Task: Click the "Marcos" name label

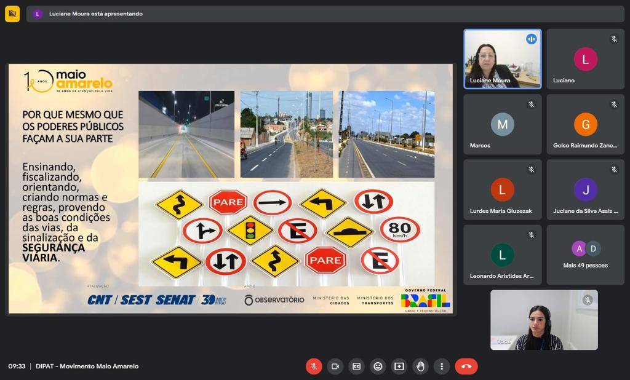Action: 480,145
